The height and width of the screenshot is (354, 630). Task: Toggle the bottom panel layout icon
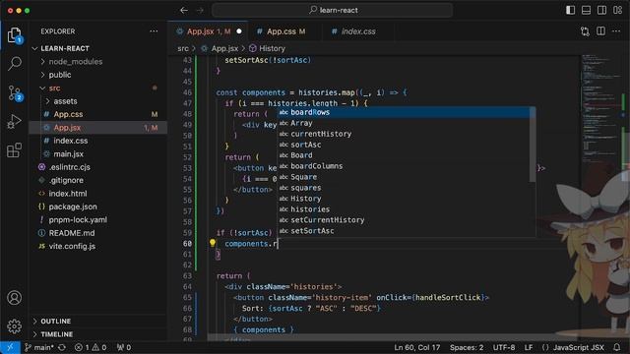click(586, 11)
